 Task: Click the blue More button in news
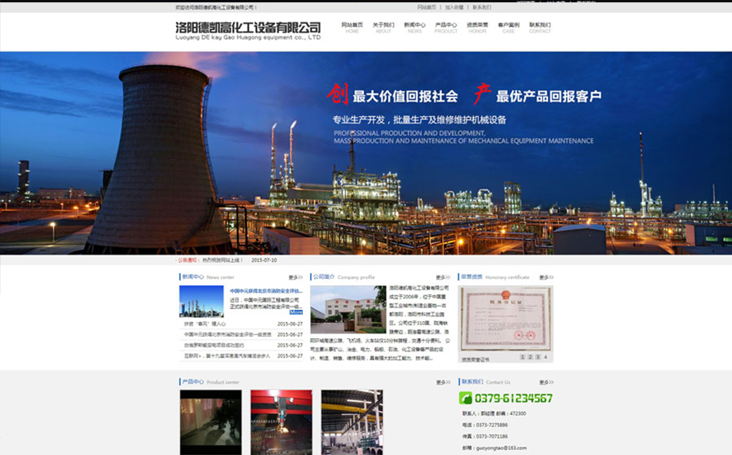(x=296, y=313)
